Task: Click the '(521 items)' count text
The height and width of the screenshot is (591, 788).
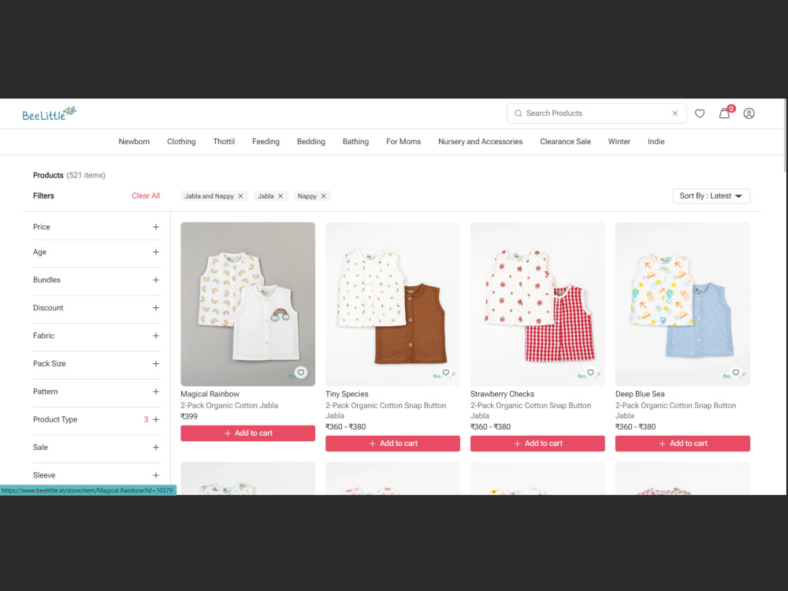Action: click(x=86, y=176)
